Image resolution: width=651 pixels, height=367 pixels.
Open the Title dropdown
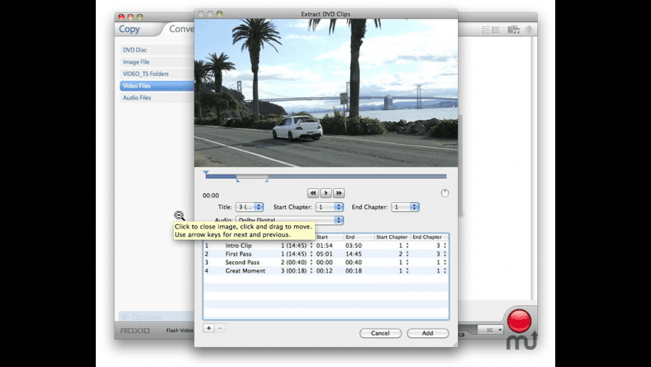pyautogui.click(x=249, y=207)
